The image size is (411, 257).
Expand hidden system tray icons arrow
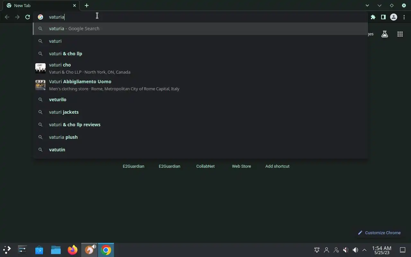point(364,250)
